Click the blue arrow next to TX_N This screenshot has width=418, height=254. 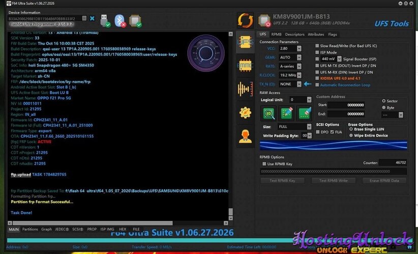pos(307,84)
